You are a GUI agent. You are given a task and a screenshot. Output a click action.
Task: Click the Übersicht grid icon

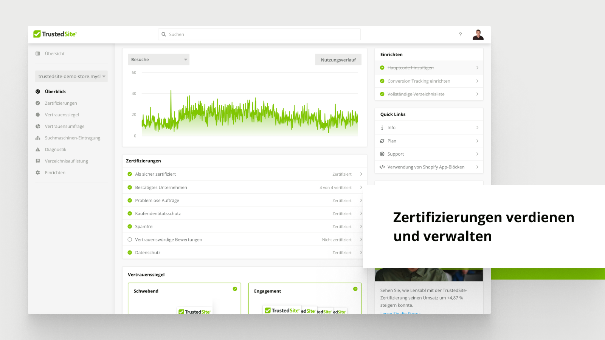[x=38, y=54]
